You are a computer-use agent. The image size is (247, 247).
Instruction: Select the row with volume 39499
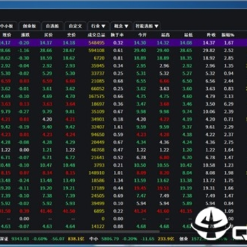[123, 203]
